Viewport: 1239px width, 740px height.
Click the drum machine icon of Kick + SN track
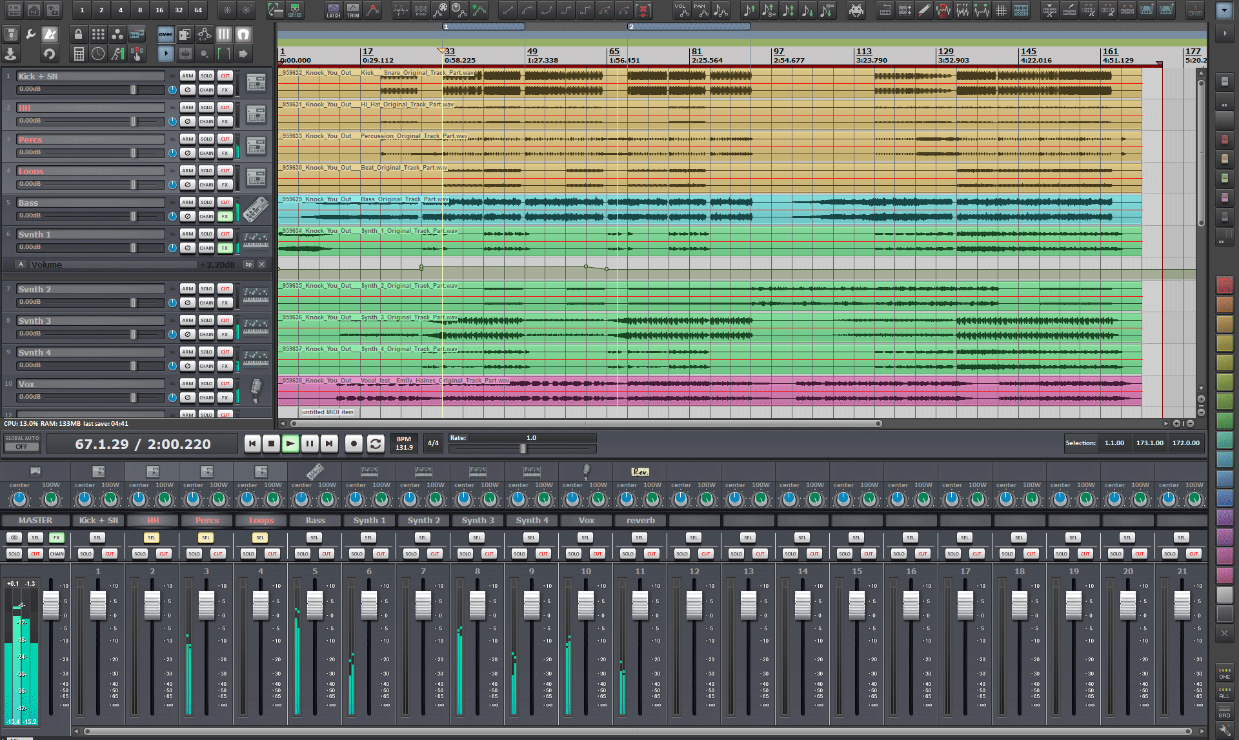tap(256, 83)
